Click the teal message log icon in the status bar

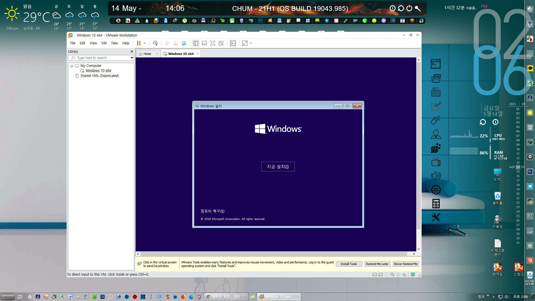(413, 275)
